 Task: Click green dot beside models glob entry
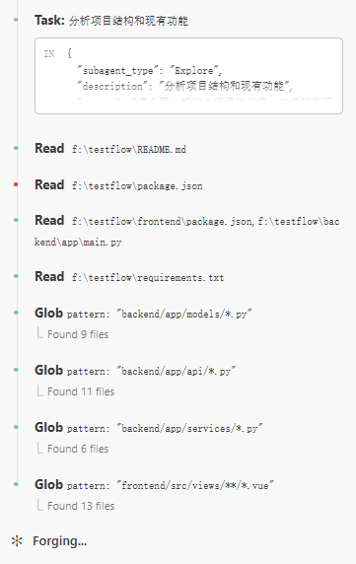[16, 313]
